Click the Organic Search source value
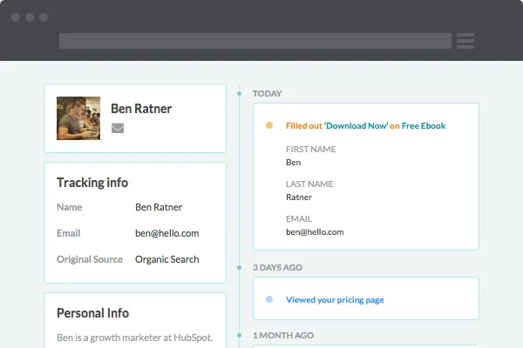This screenshot has height=348, width=523. pyautogui.click(x=166, y=259)
